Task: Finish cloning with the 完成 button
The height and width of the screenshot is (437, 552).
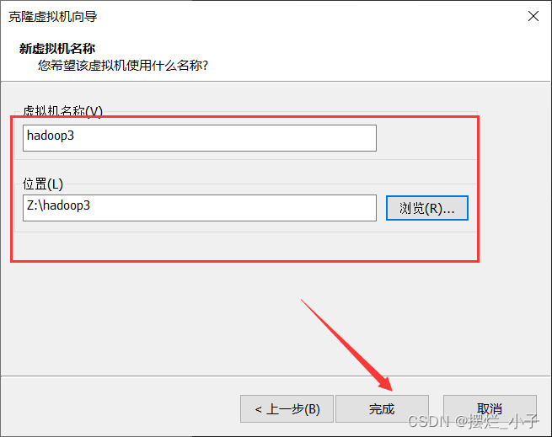Action: 382,409
